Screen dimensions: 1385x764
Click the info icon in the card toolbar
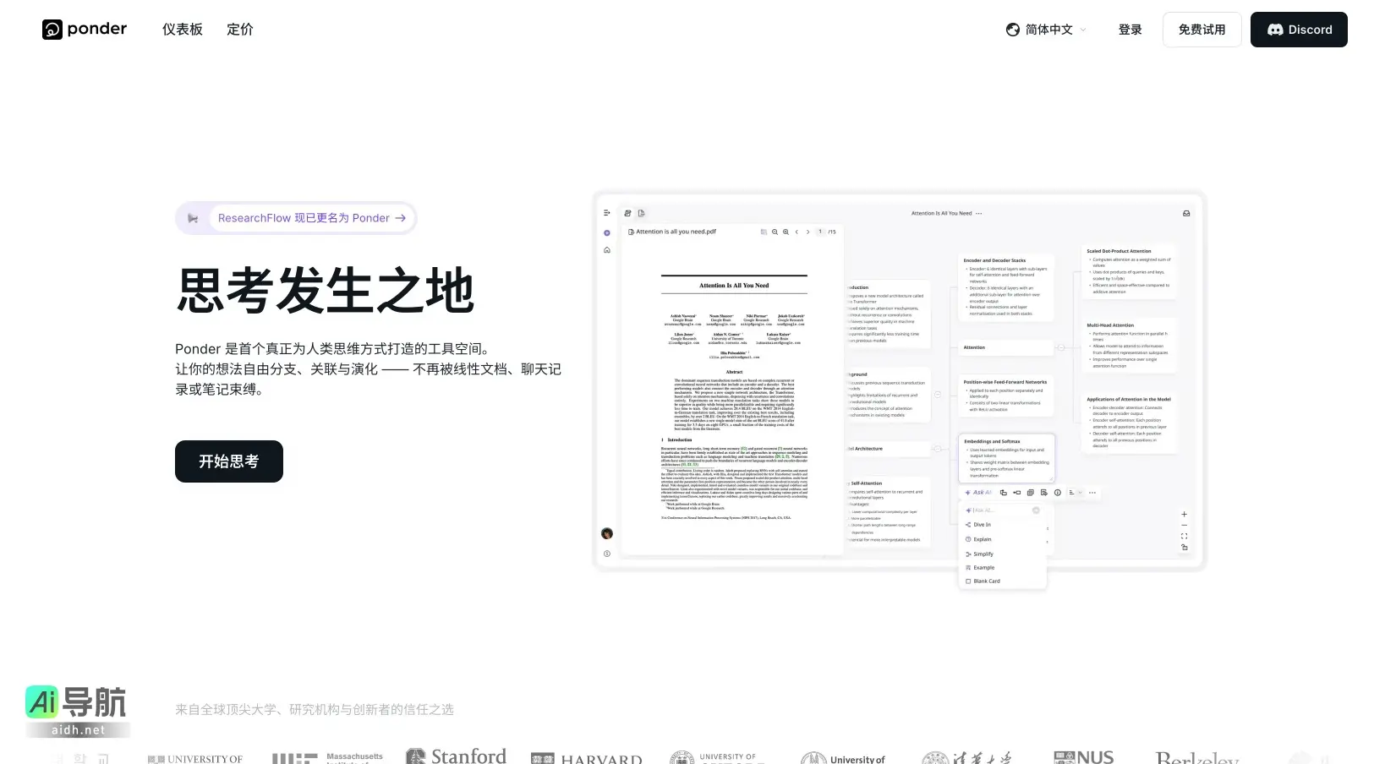tap(1057, 493)
